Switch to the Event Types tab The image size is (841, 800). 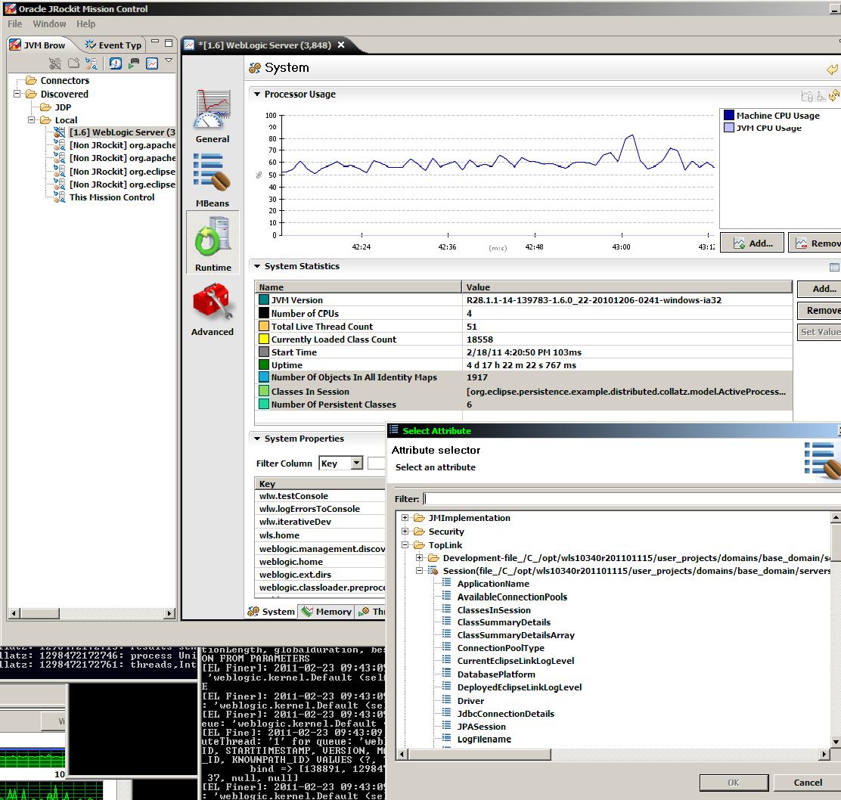click(113, 45)
